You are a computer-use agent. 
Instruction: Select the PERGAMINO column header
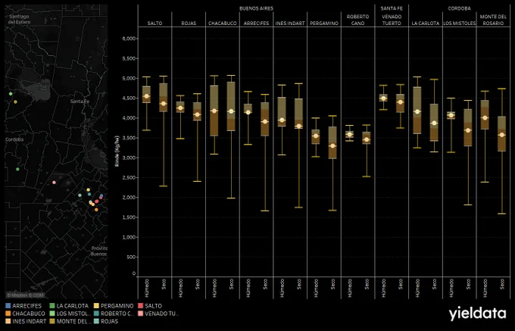click(324, 23)
